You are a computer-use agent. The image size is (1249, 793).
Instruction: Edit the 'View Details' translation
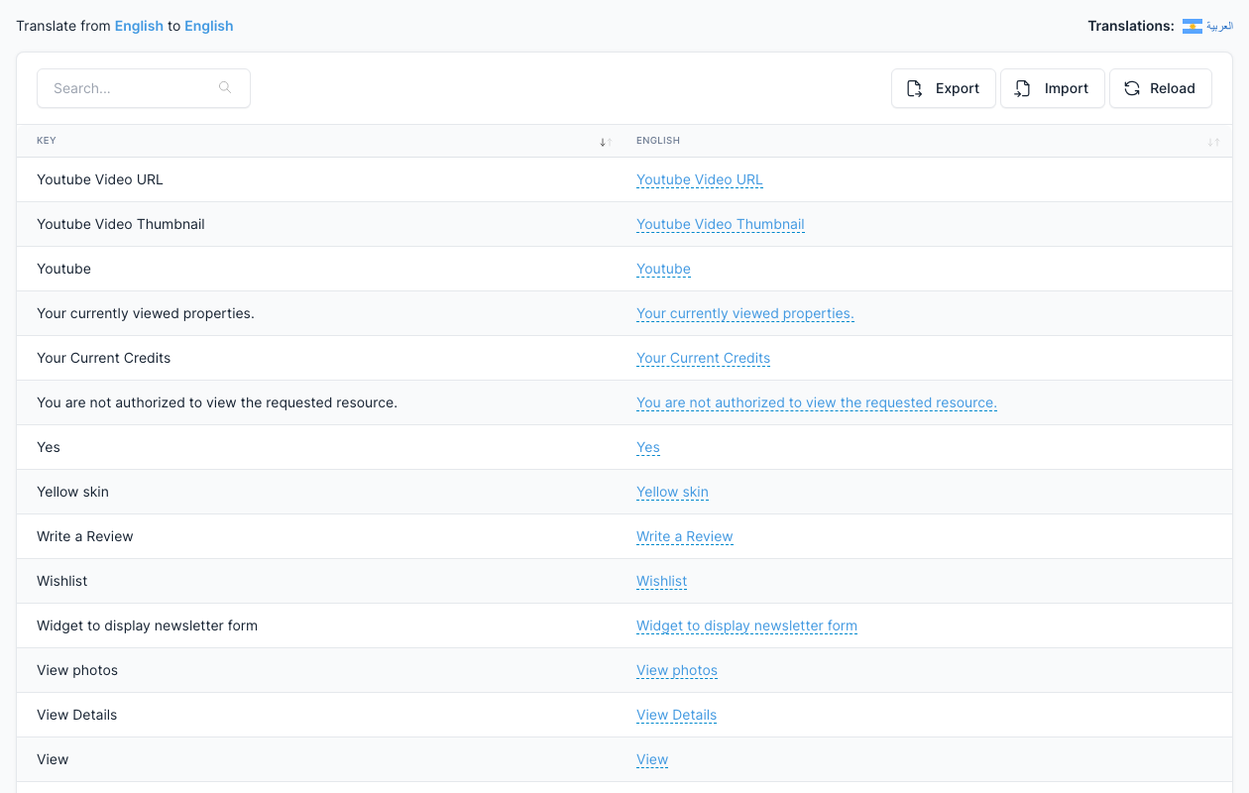pos(676,715)
